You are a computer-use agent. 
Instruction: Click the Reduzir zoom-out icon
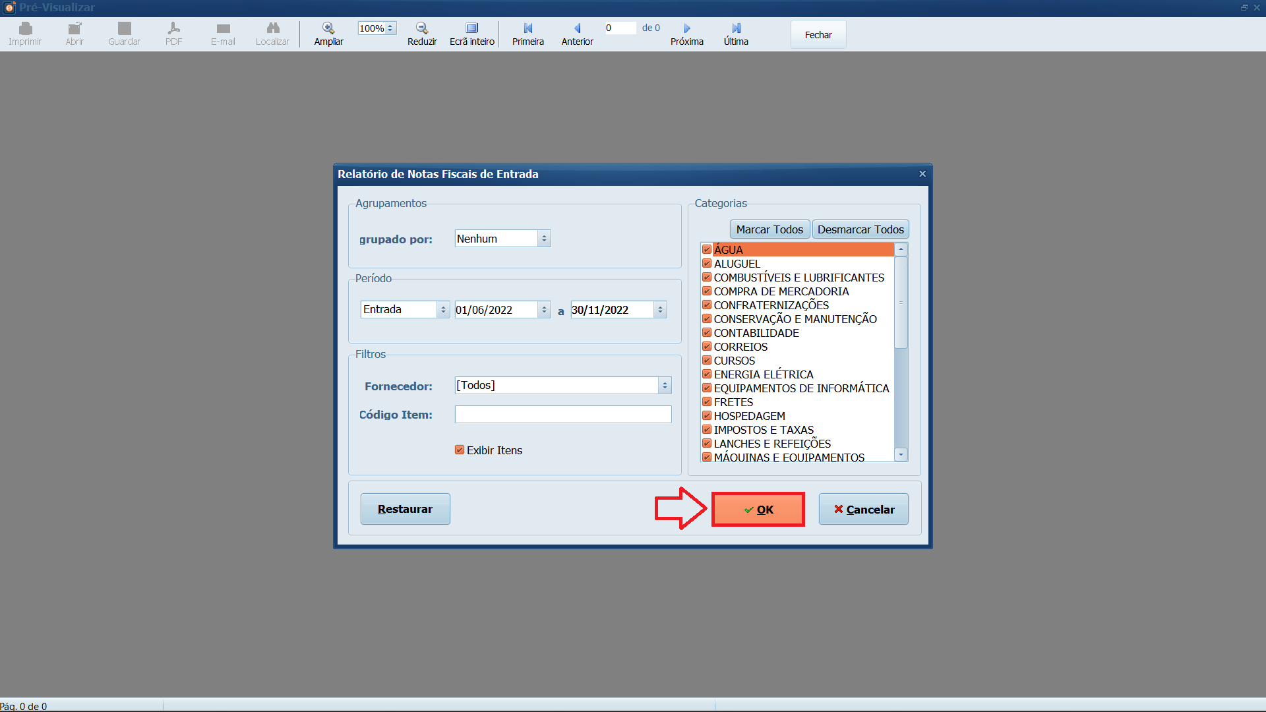[x=422, y=28]
